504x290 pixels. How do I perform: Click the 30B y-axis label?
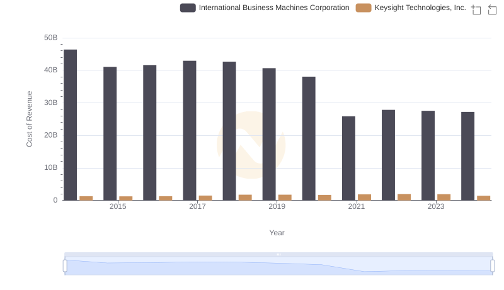[x=51, y=103]
